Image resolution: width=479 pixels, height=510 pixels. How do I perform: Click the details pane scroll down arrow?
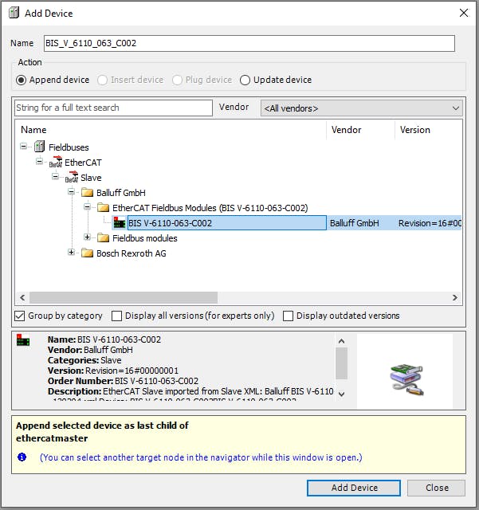(x=341, y=394)
